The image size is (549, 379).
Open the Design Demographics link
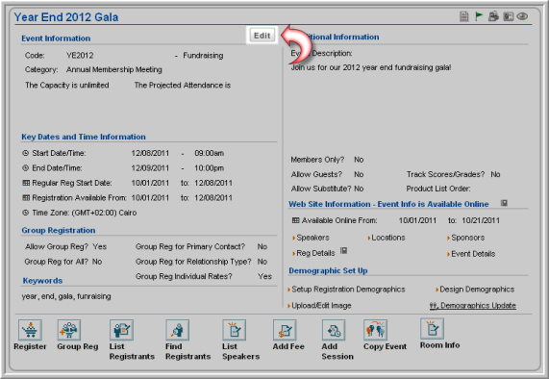coord(477,290)
